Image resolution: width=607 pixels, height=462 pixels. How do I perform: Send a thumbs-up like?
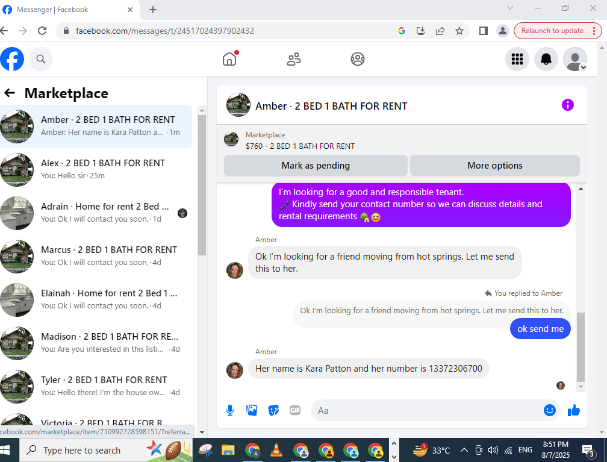[574, 410]
